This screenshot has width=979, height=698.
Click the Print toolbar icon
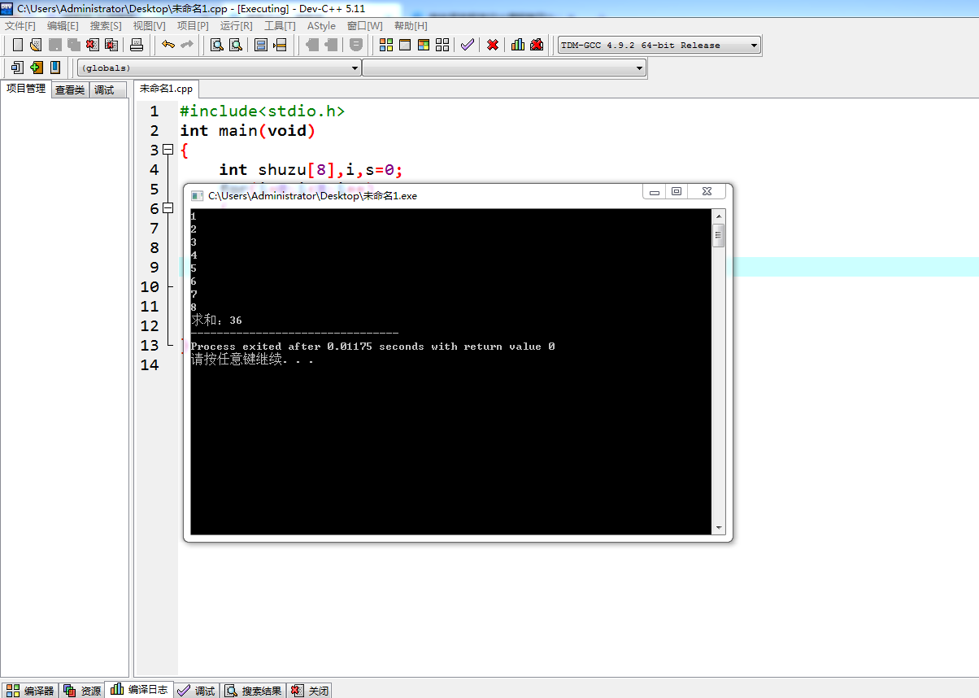pyautogui.click(x=137, y=45)
